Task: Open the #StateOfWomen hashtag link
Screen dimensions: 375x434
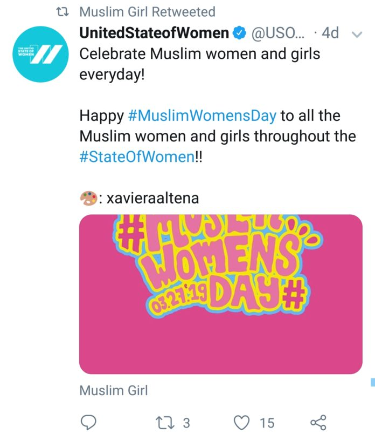Action: click(x=137, y=157)
